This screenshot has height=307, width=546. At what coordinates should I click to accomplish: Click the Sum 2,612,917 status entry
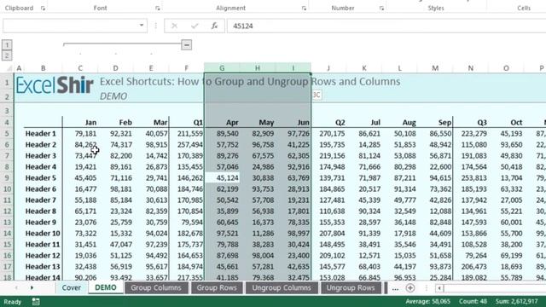[x=516, y=301]
